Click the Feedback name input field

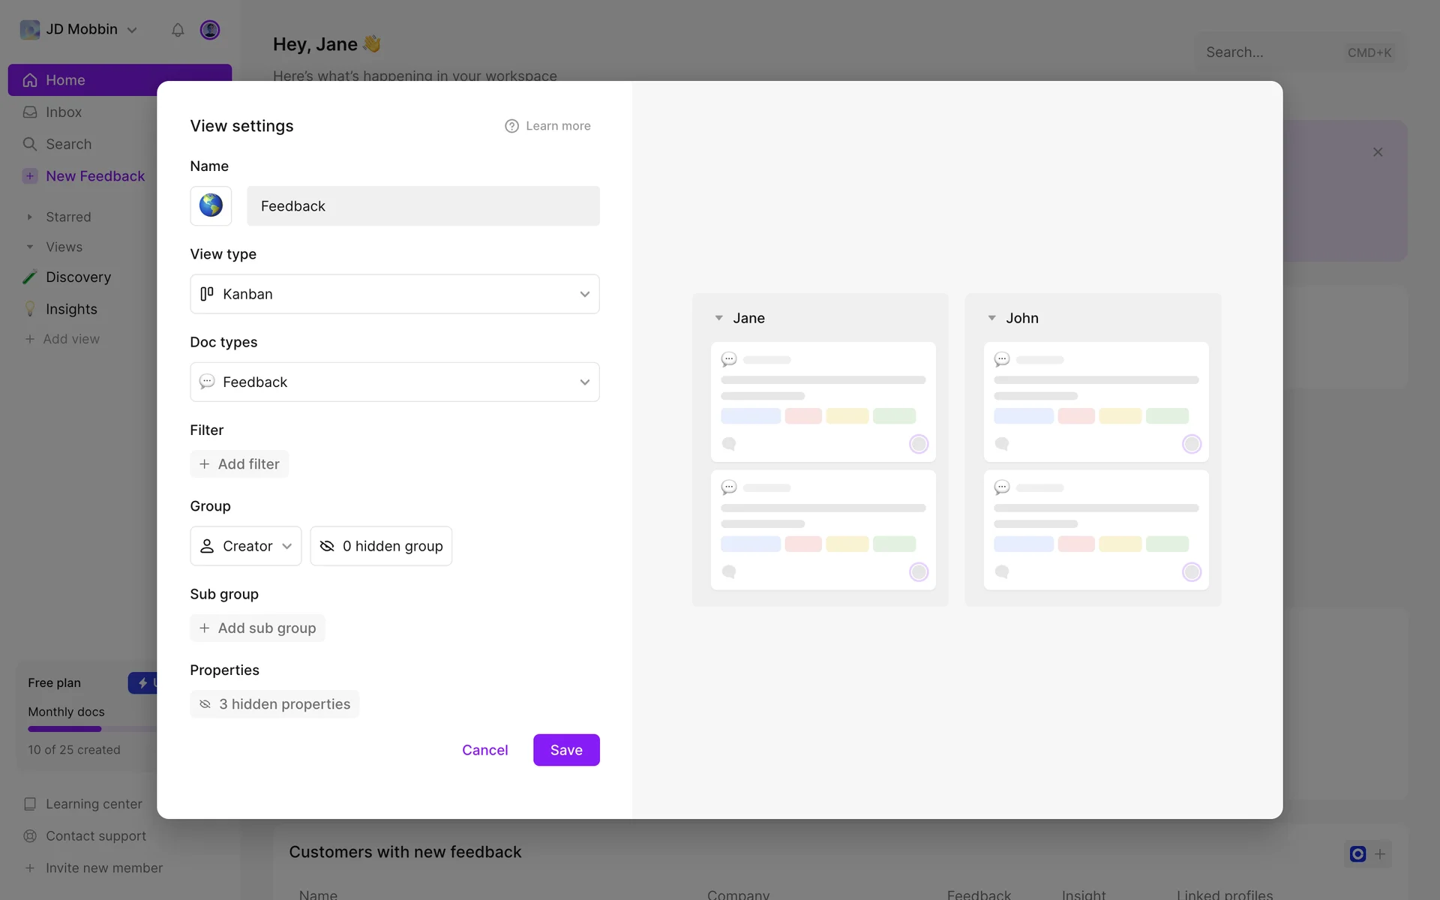click(x=423, y=206)
